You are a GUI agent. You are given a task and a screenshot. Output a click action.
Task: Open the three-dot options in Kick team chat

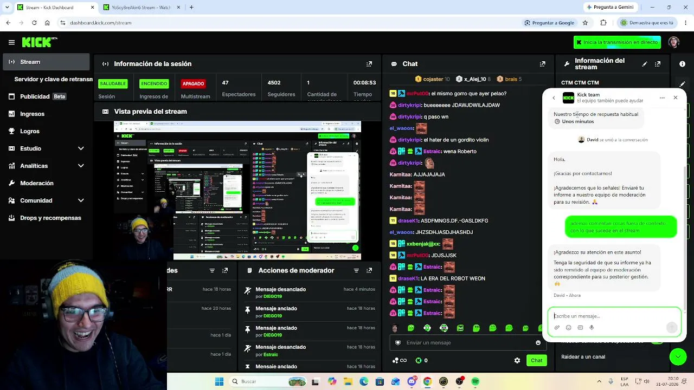662,98
